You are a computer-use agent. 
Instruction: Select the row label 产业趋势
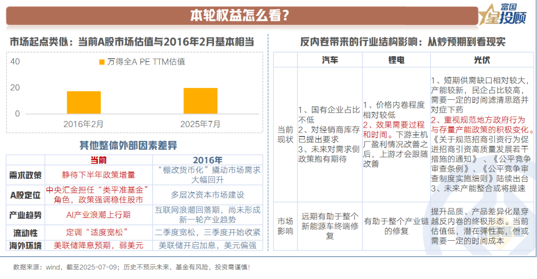point(25,215)
